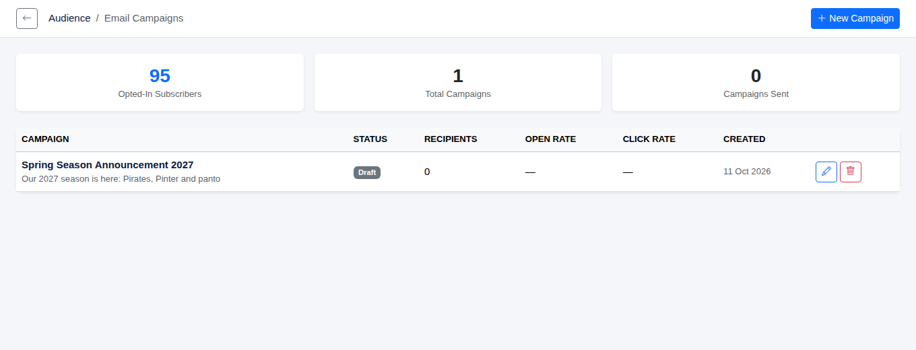
Task: Click the Email Campaigns breadcrumb text
Action: pos(143,18)
